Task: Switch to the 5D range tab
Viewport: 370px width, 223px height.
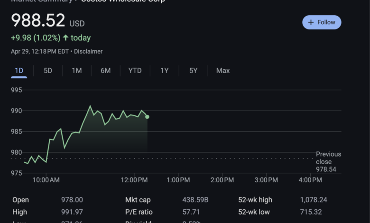Action: (x=48, y=71)
